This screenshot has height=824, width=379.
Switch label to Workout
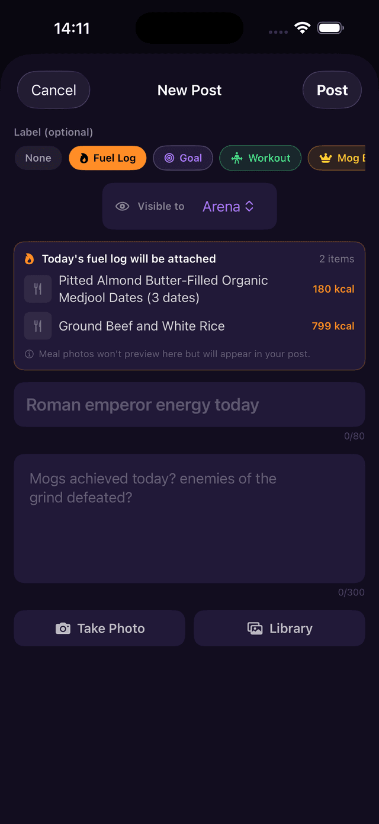pos(261,158)
